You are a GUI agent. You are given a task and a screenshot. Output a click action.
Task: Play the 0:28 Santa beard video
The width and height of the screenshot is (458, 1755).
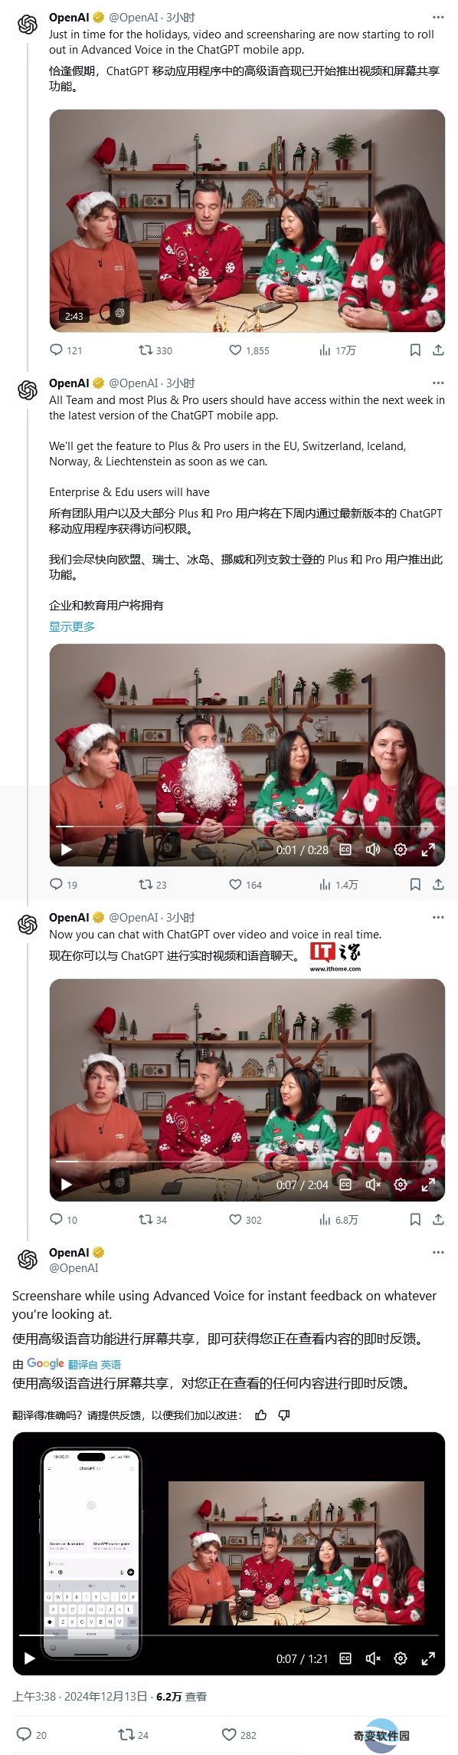67,850
